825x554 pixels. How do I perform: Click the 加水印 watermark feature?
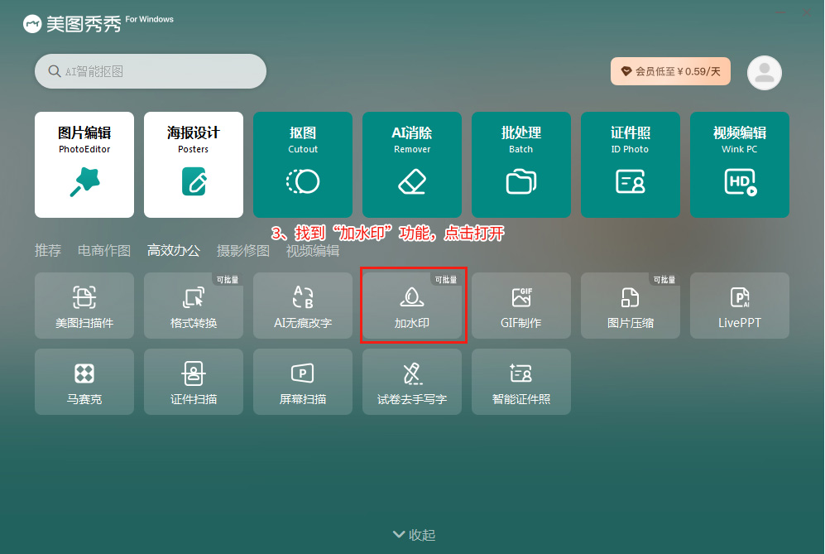pos(412,306)
